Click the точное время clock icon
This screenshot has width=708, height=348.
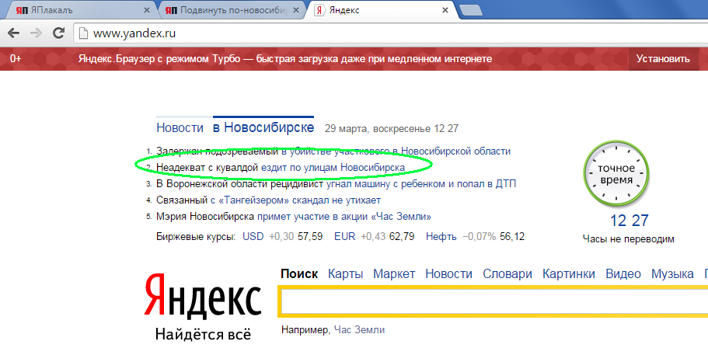click(616, 175)
